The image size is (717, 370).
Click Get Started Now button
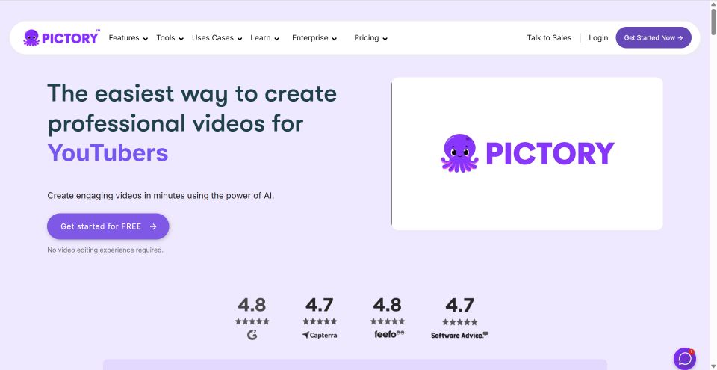pos(654,37)
